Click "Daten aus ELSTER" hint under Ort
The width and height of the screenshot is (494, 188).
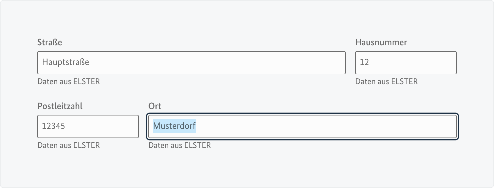(180, 145)
